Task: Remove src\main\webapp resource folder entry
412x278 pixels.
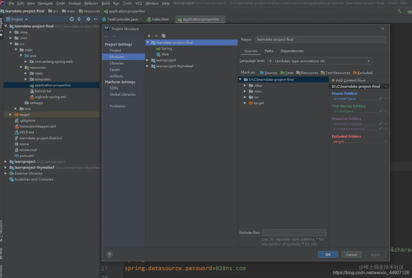Action: (386, 124)
